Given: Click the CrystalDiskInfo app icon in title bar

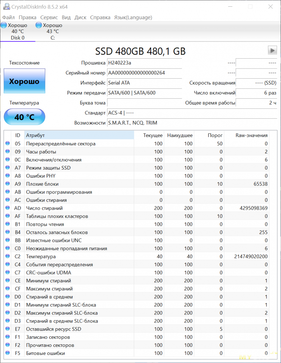Looking at the screenshot, I should 6,6.
